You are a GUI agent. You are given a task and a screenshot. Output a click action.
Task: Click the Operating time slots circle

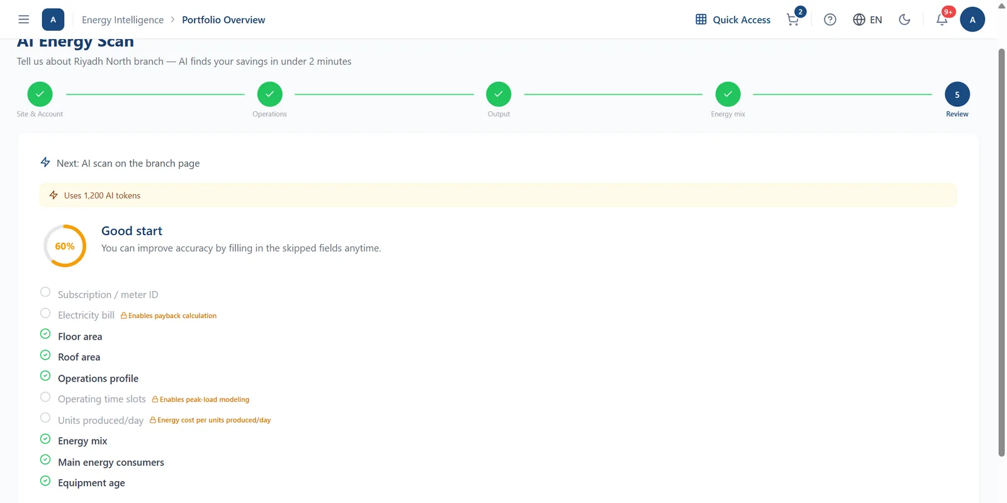[x=45, y=397]
